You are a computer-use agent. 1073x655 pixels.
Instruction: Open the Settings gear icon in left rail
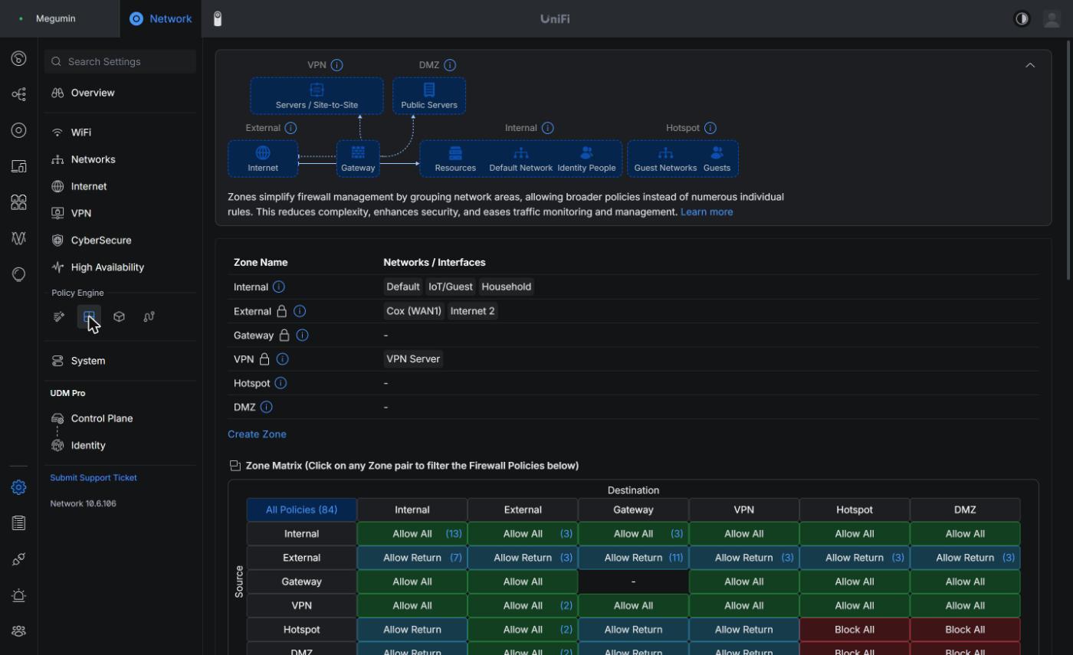(19, 487)
